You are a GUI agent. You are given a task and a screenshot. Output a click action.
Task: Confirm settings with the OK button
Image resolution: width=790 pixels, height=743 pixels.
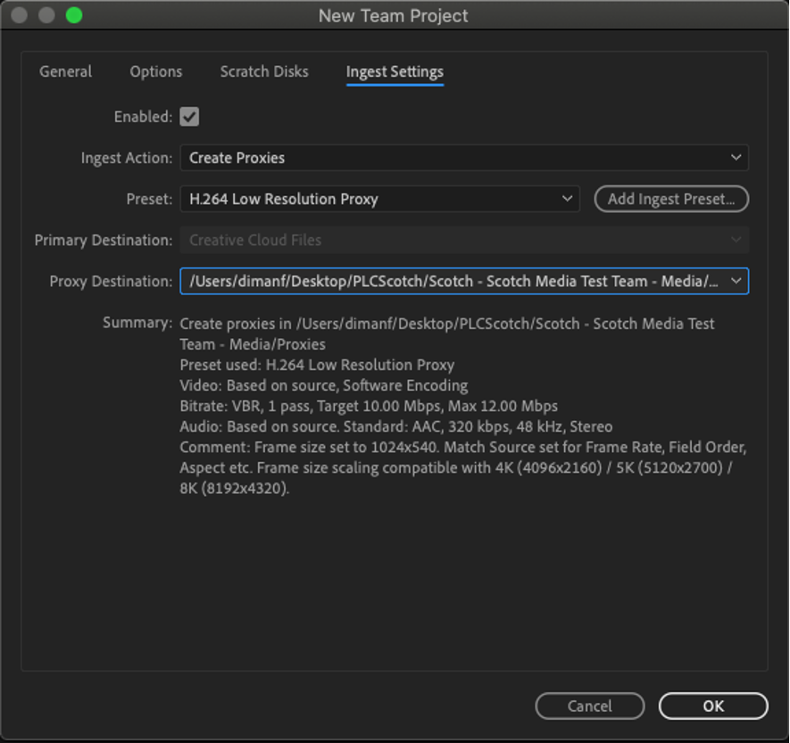[713, 706]
